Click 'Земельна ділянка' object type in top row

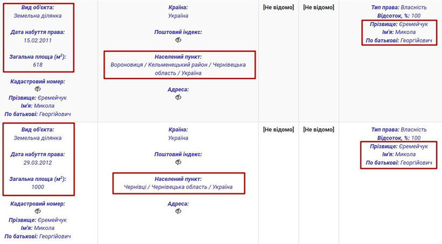(38, 16)
